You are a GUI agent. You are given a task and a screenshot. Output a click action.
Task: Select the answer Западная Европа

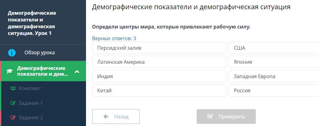tap(274, 76)
